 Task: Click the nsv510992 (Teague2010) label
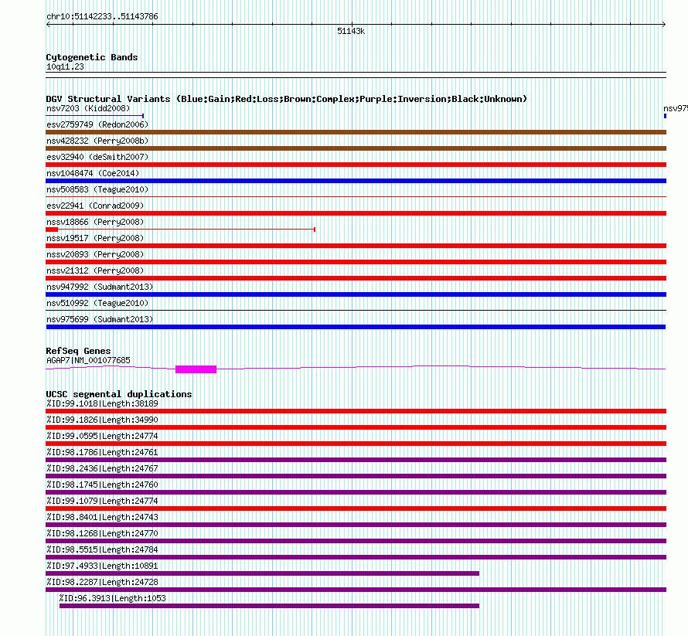click(x=97, y=303)
